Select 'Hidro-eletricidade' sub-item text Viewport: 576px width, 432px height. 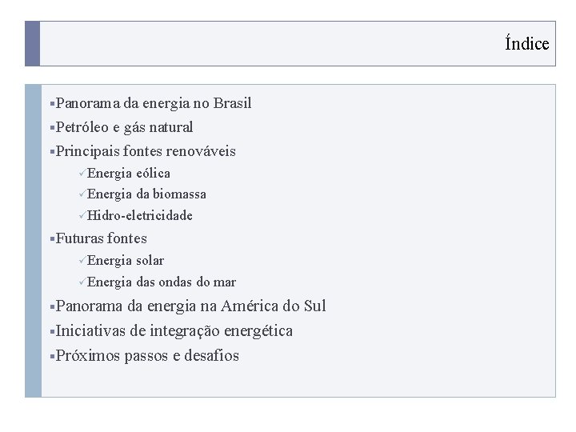(x=139, y=215)
